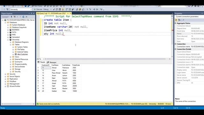Click Object Explorer horizontal scrollbar

click(x=12, y=104)
